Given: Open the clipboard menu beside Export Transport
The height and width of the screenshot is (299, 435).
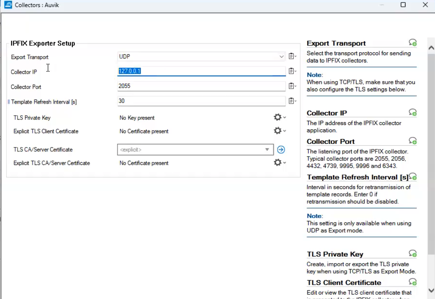Looking at the screenshot, I should [x=292, y=56].
